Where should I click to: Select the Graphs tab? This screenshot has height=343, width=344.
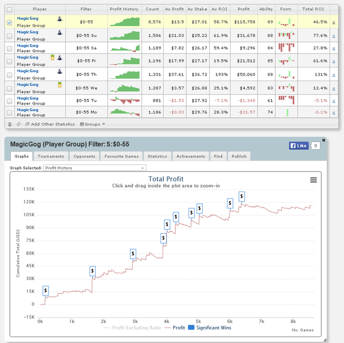click(x=22, y=156)
